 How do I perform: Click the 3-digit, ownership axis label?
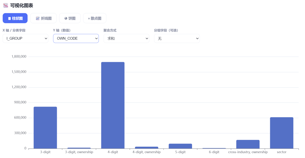point(79,152)
